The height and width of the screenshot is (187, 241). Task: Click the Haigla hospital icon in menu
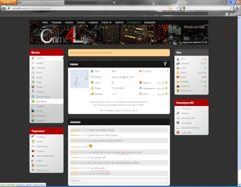[33, 63]
